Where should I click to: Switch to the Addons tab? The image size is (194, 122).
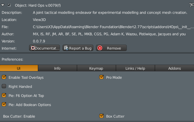point(174,68)
